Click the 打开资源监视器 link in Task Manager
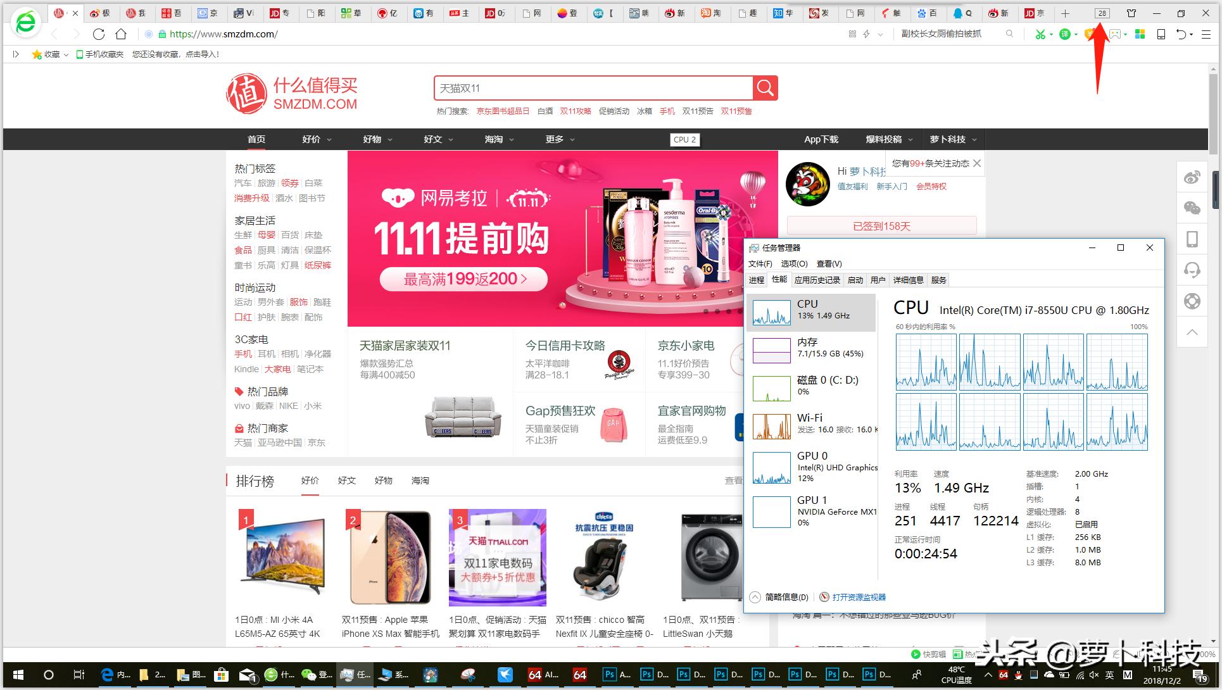 (860, 597)
